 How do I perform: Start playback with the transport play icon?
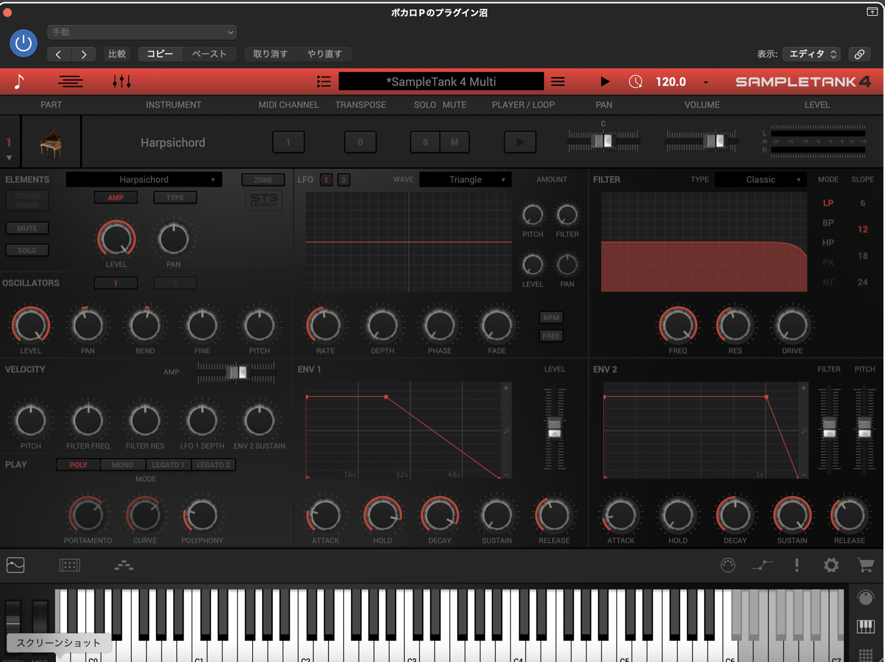tap(605, 82)
